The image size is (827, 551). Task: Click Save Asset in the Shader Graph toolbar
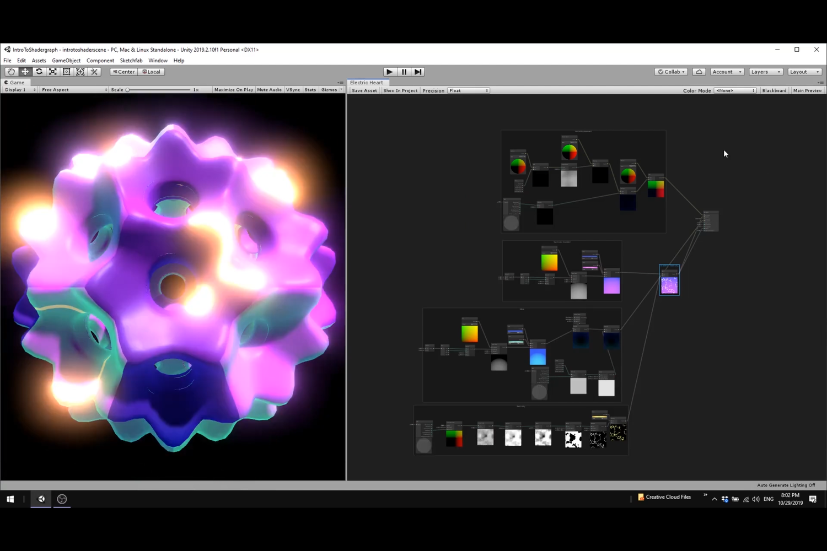point(364,90)
